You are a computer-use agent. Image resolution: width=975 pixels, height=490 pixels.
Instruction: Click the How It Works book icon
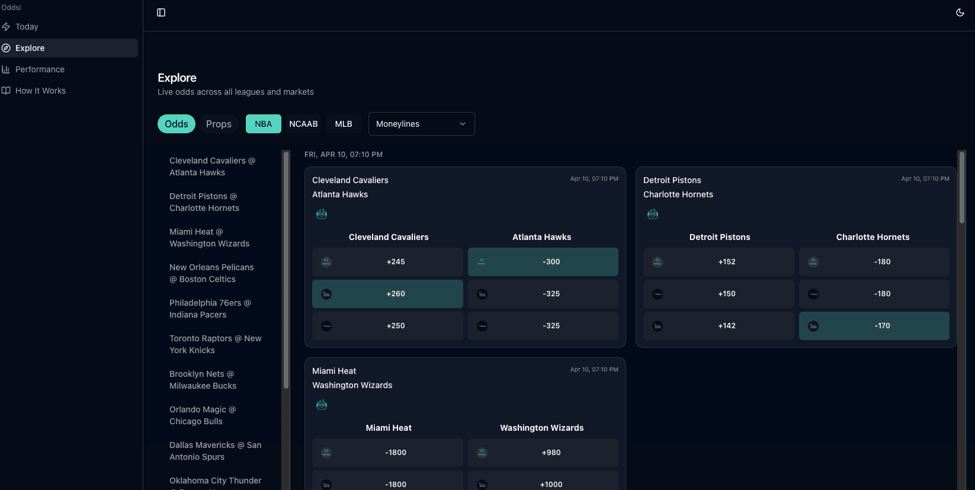pyautogui.click(x=6, y=91)
